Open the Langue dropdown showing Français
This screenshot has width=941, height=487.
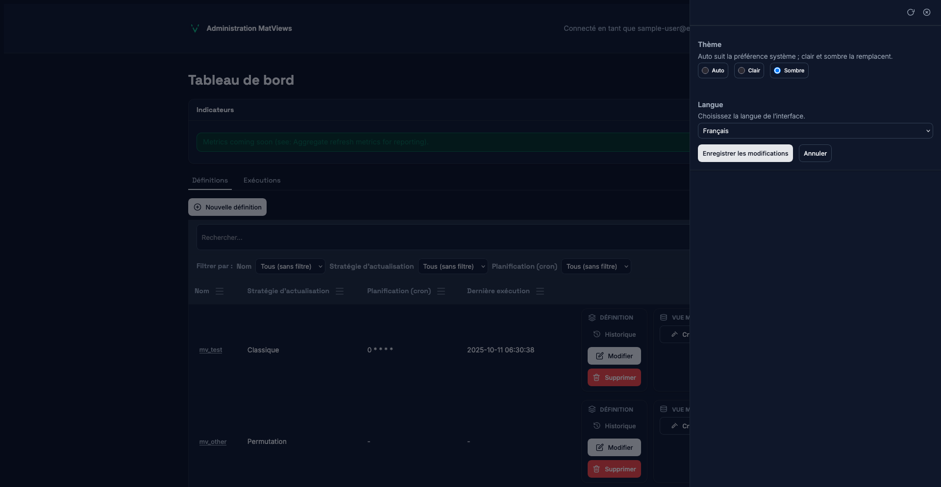815,131
